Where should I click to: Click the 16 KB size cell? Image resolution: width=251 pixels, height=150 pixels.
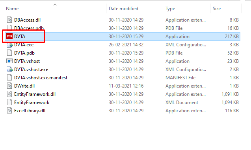tap(233, 28)
